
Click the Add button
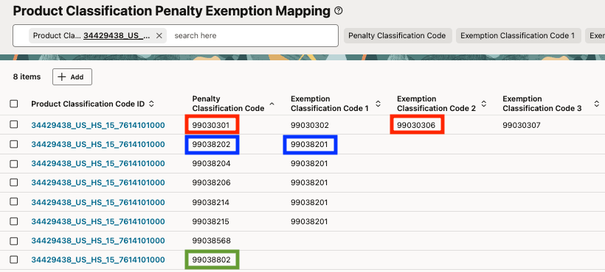(x=72, y=77)
